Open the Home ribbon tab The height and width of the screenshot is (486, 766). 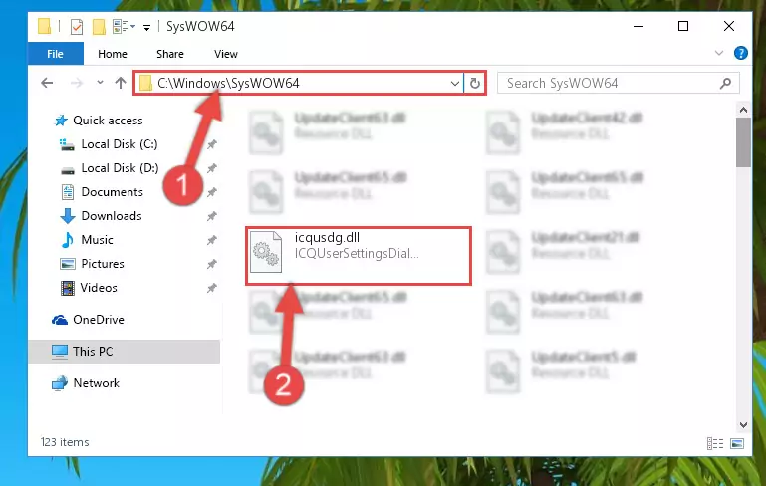113,54
